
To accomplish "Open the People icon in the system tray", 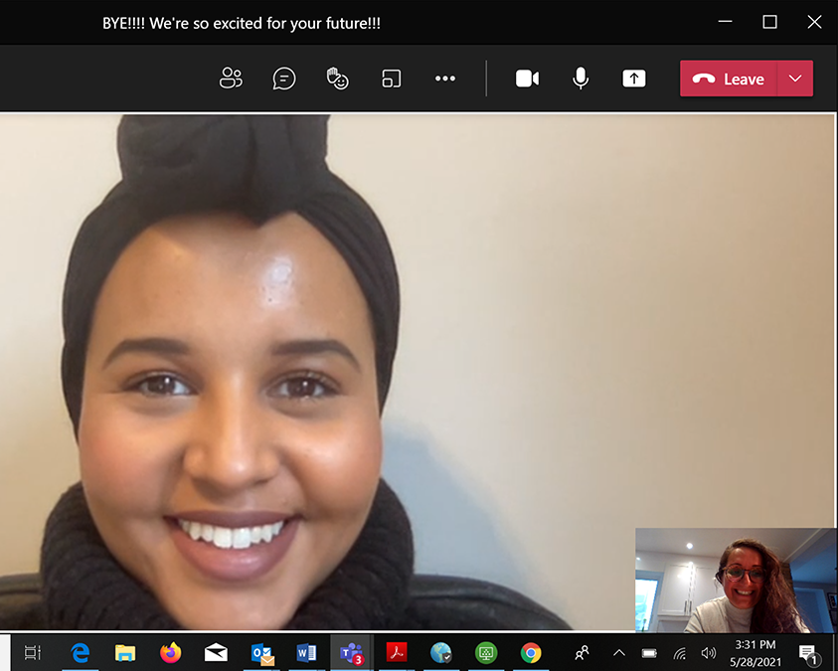I will click(x=582, y=652).
